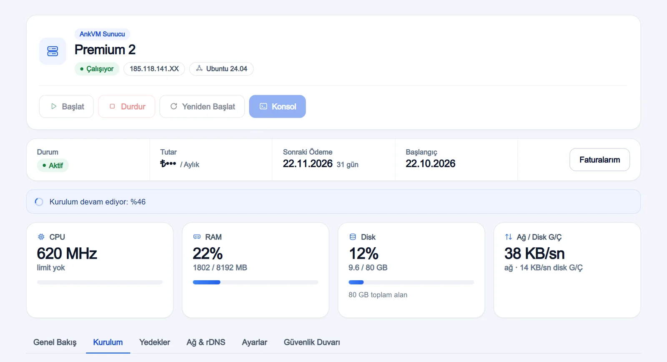Click the server stack icon beside Premium 2
Screen dimensions: 667x362
click(x=53, y=51)
